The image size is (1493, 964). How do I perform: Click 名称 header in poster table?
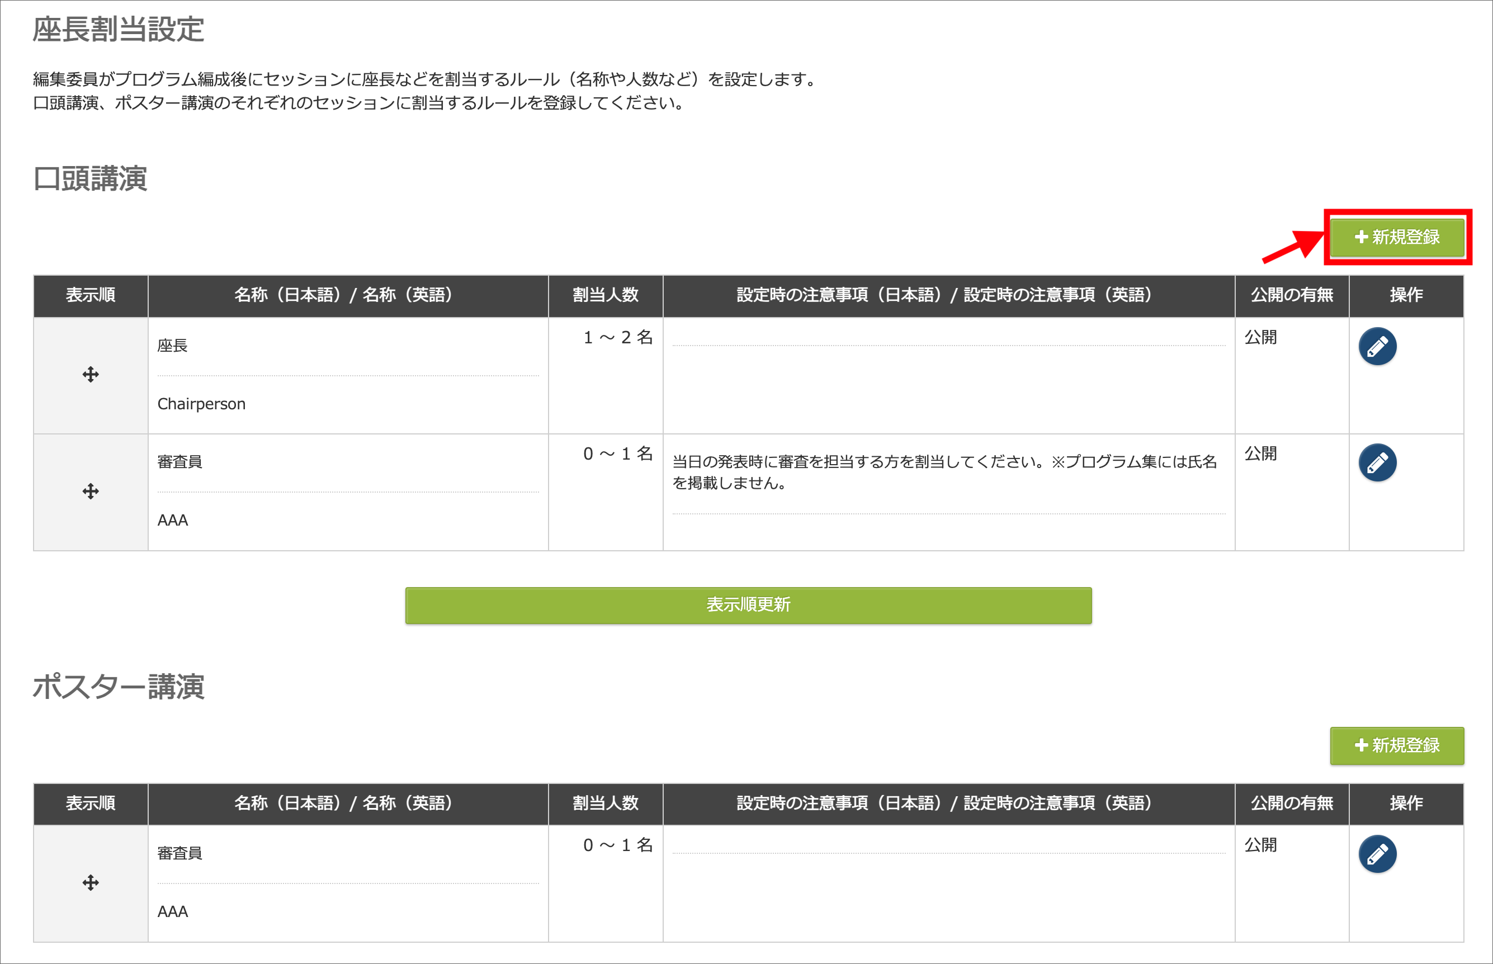coord(343,803)
